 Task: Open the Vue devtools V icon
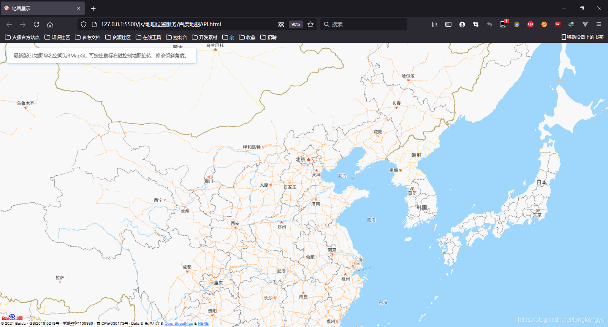pyautogui.click(x=585, y=24)
